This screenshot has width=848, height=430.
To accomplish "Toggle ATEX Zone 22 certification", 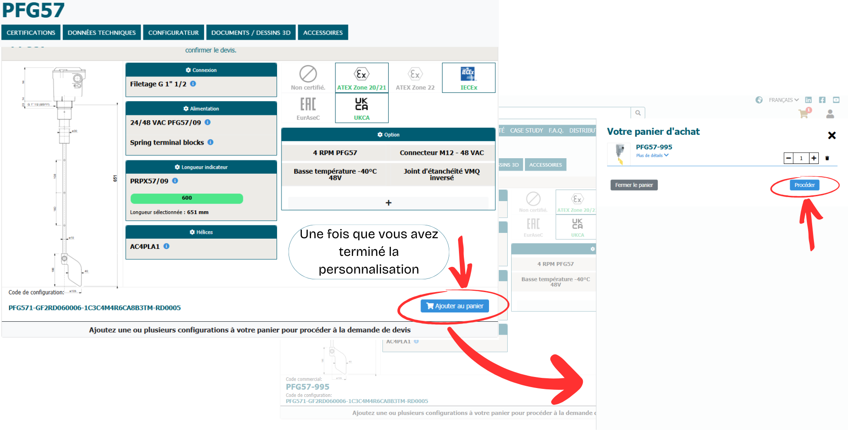I will pos(415,78).
